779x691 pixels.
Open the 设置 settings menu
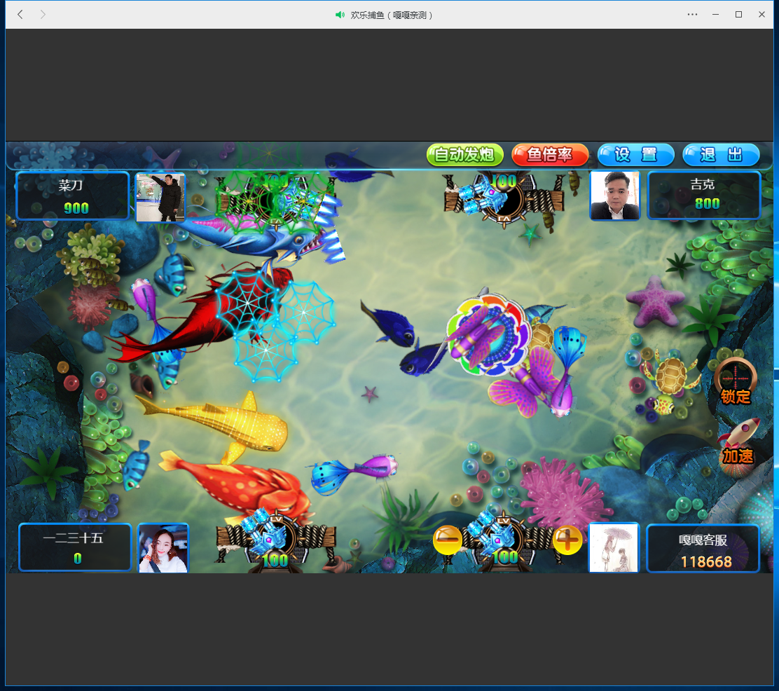tap(635, 155)
